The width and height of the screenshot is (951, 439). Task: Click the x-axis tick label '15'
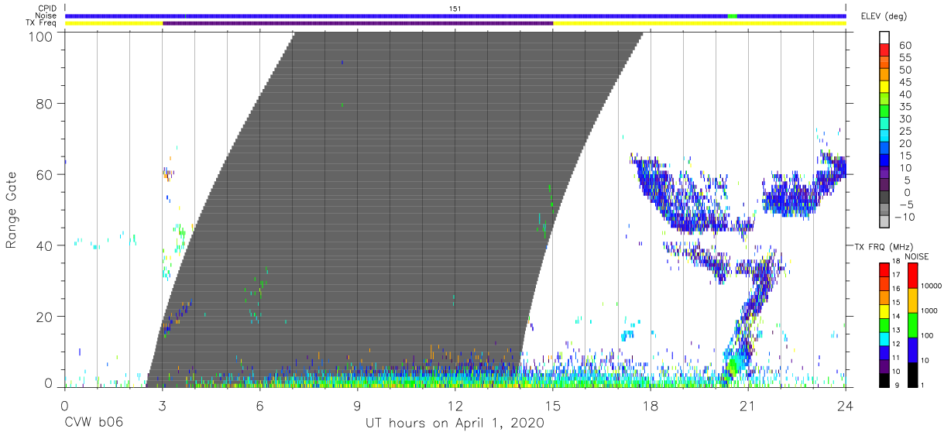coord(553,405)
